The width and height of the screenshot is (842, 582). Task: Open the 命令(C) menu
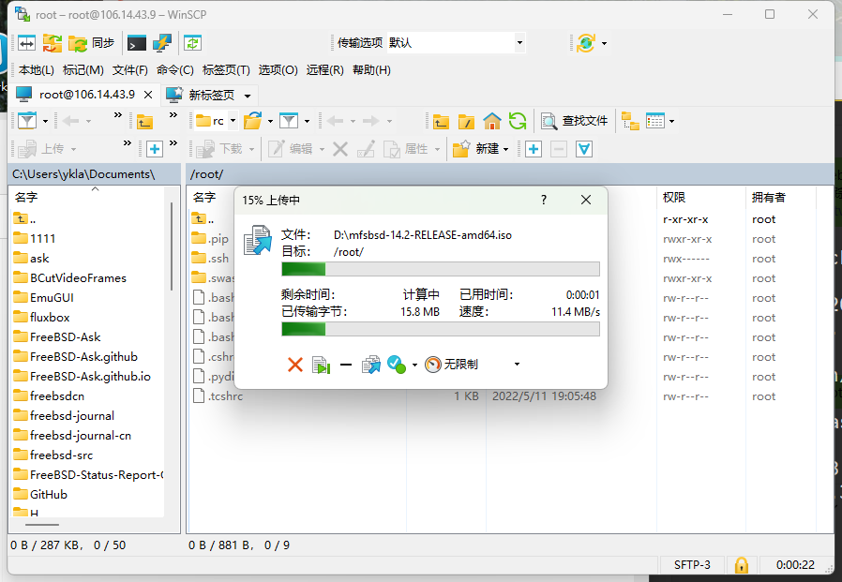175,69
